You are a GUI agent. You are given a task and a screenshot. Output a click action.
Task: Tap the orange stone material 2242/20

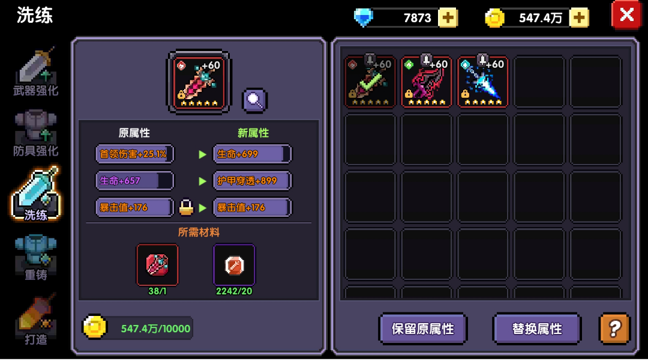pyautogui.click(x=234, y=265)
